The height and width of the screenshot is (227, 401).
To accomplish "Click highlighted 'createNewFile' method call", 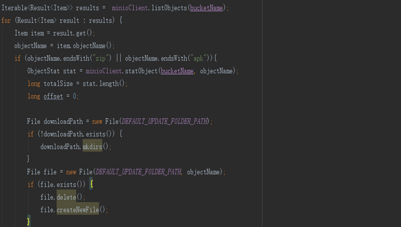I will coord(78,210).
